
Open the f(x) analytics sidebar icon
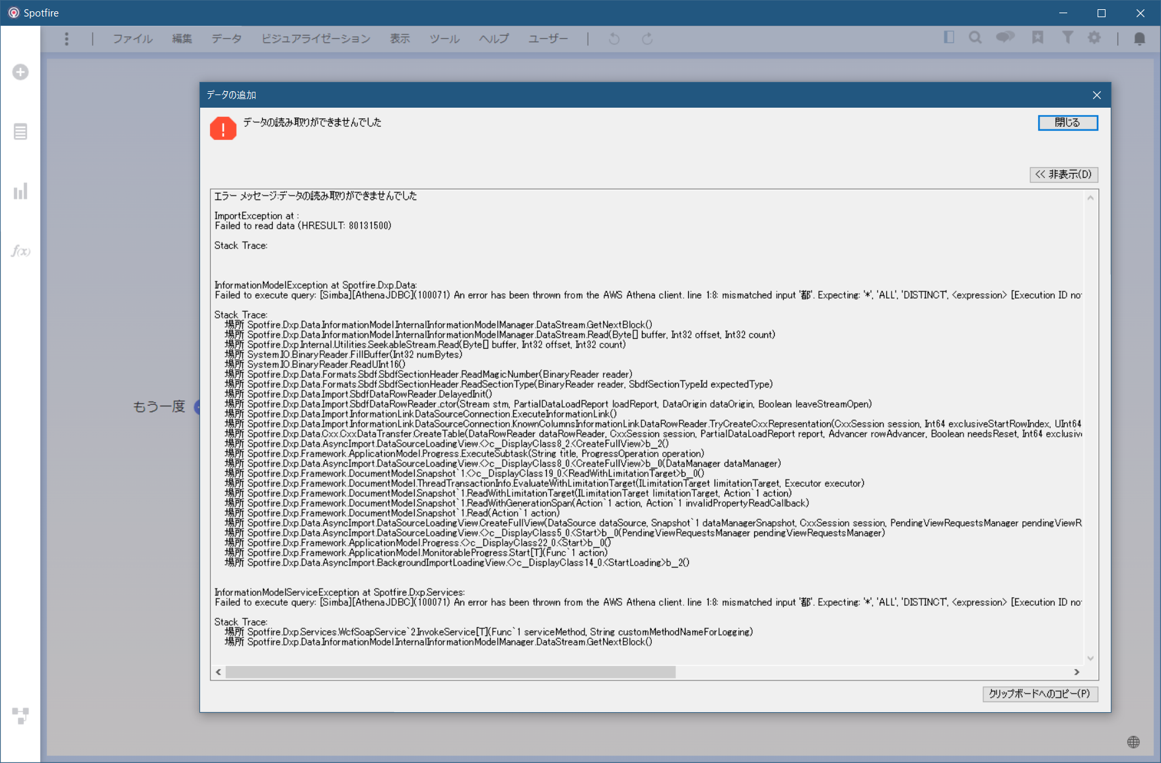[x=20, y=251]
